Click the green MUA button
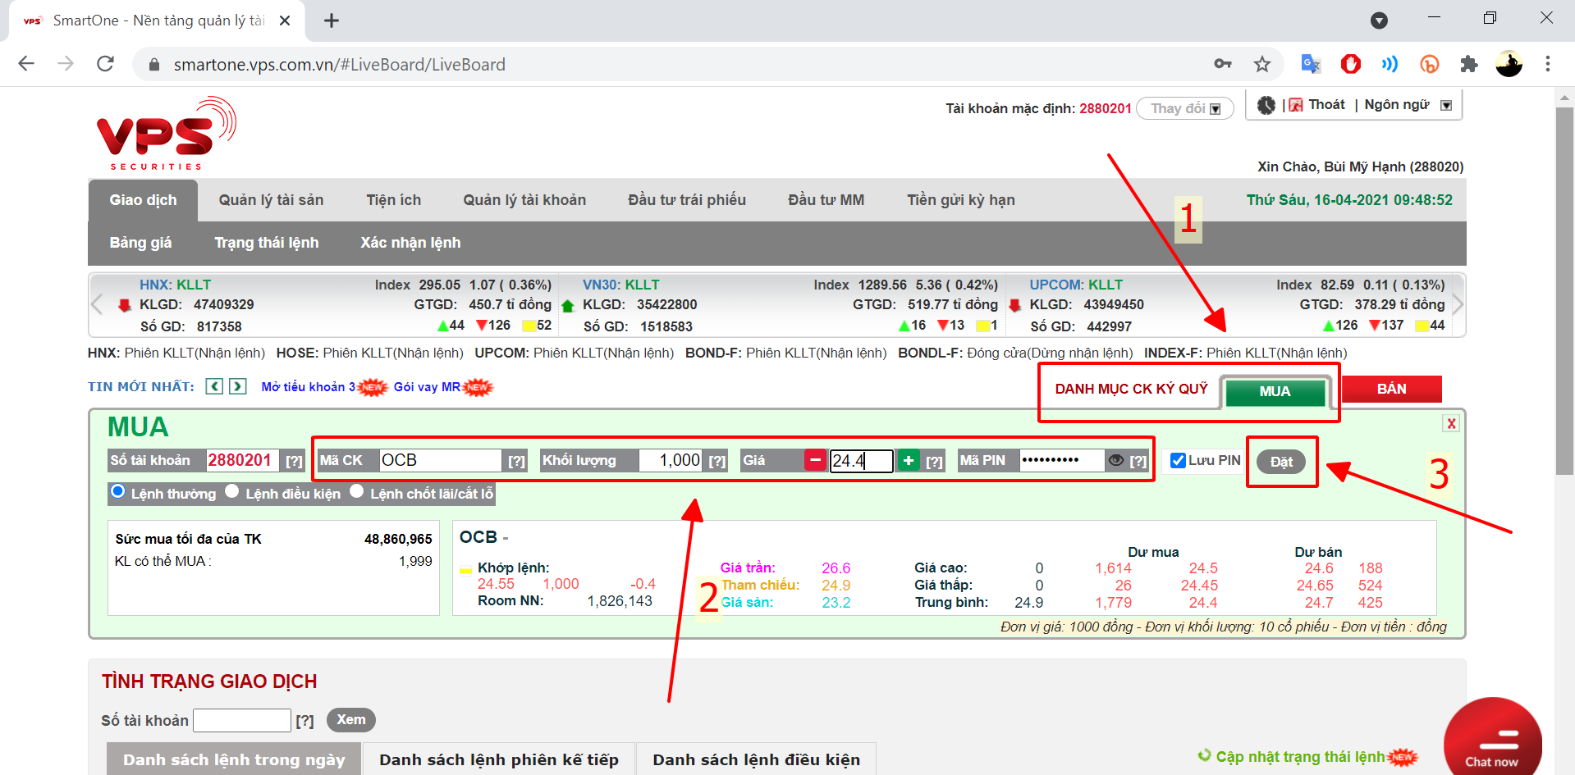The image size is (1575, 775). [x=1275, y=391]
